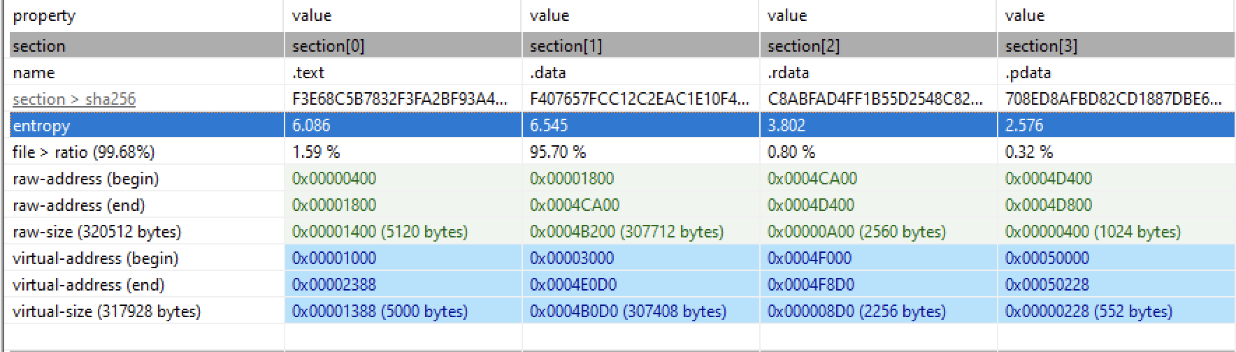Click raw end address 0x0004D800
This screenshot has width=1236, height=352.
point(1049,205)
